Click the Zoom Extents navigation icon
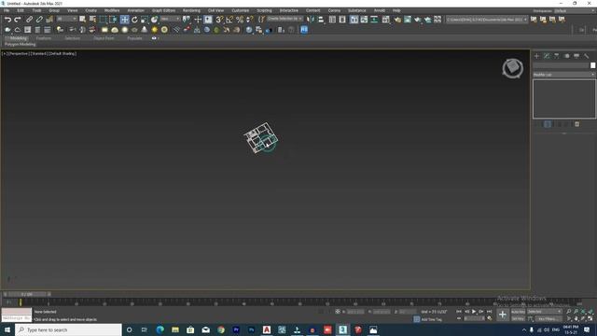The width and height of the screenshot is (597, 336). tap(583, 312)
